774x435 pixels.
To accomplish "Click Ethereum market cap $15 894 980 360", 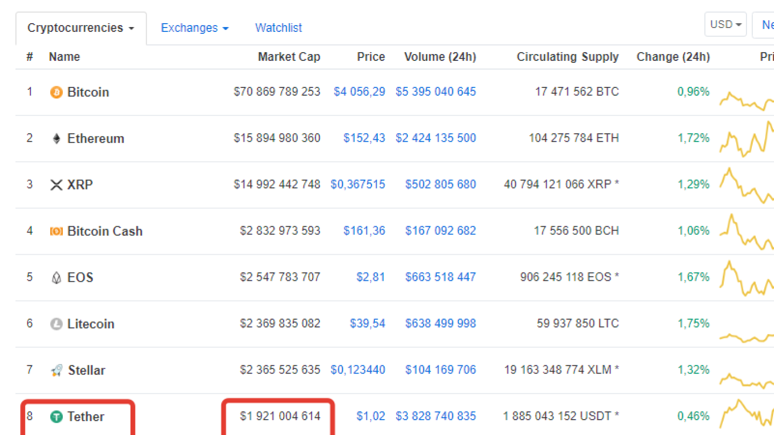I will (x=277, y=138).
